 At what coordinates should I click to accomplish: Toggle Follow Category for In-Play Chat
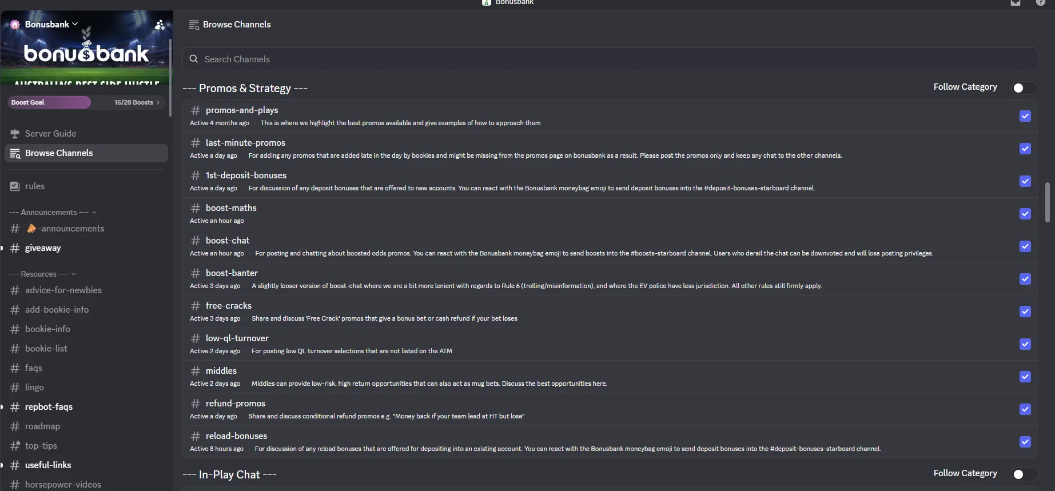click(x=1023, y=474)
